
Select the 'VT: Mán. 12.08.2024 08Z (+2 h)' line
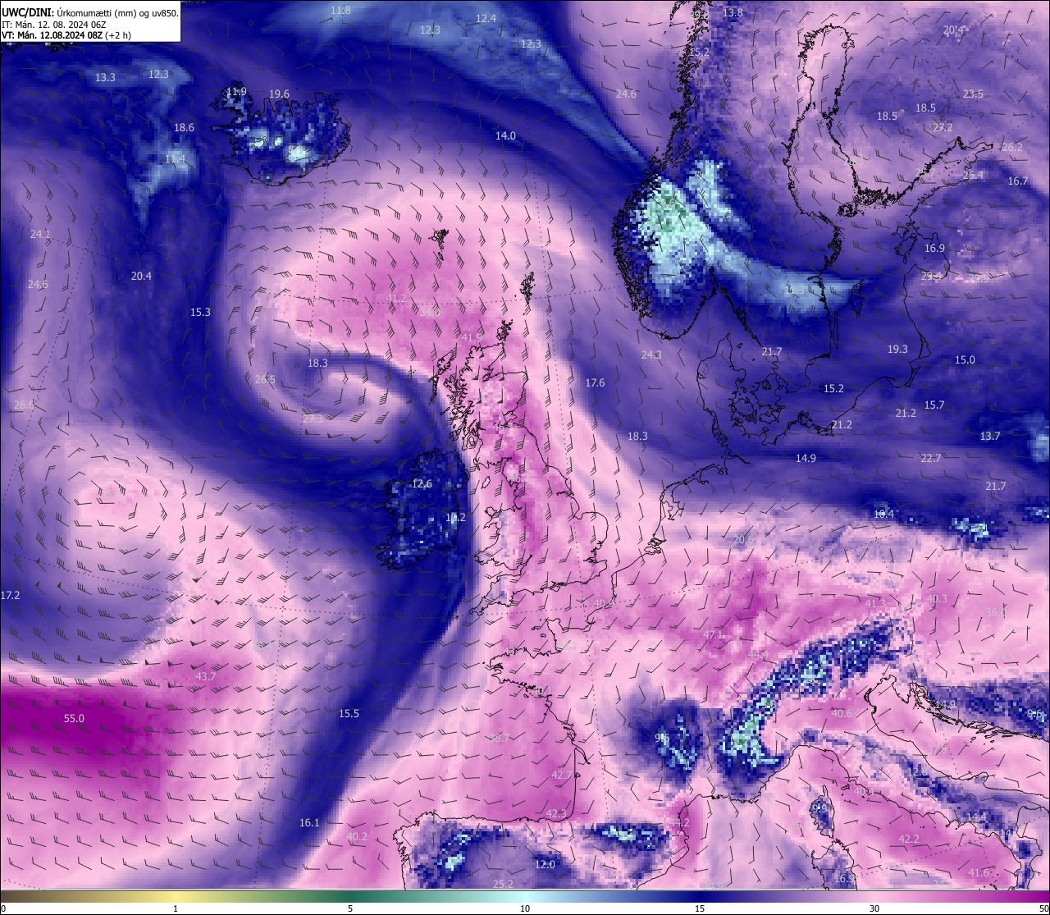click(x=66, y=35)
